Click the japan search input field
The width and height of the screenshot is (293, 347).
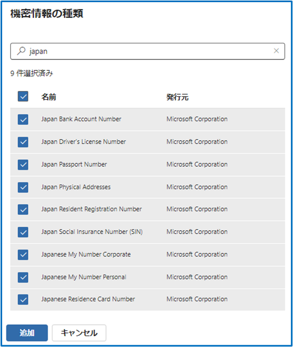(148, 51)
